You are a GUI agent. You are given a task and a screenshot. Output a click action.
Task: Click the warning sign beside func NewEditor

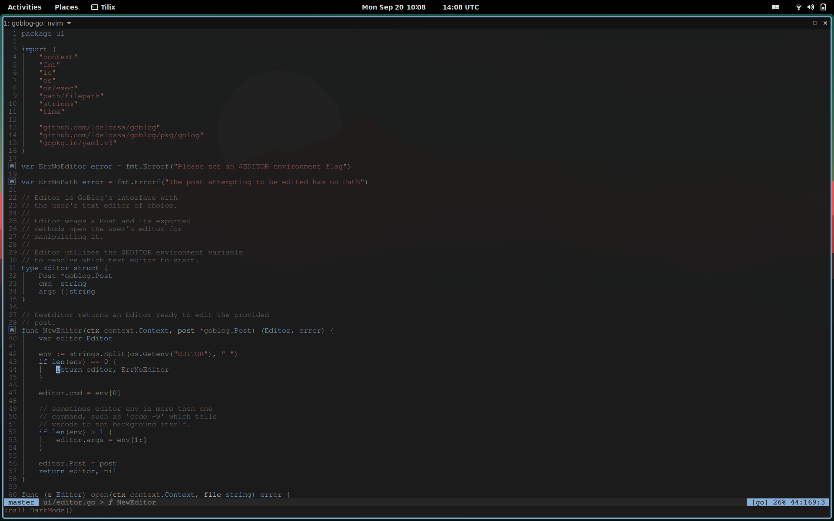(12, 330)
